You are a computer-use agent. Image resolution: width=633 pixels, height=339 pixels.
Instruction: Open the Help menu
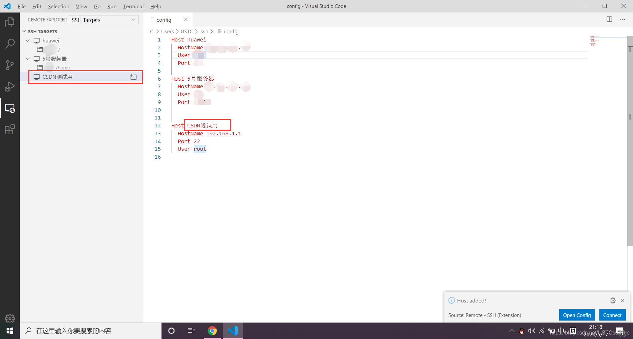[156, 6]
